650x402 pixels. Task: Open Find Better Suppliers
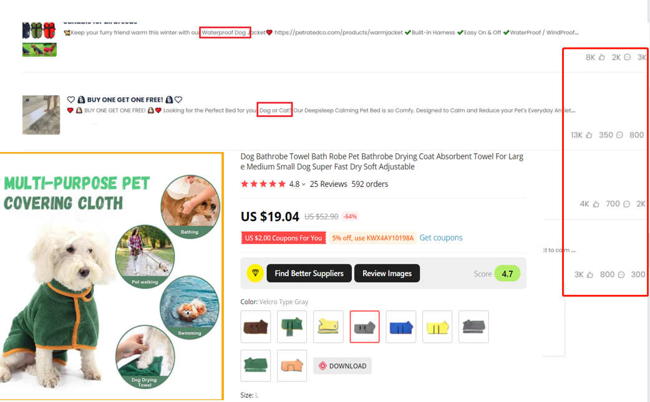coord(309,273)
